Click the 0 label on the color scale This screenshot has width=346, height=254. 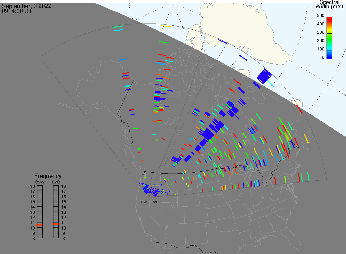point(323,58)
